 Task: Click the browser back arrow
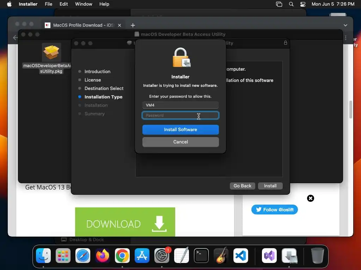(x=15, y=37)
